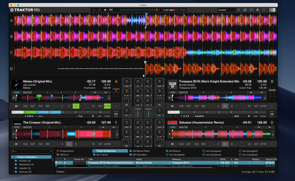Collapse Deck A advanced panel with the chevron
295x181 pixels.
(x=116, y=106)
